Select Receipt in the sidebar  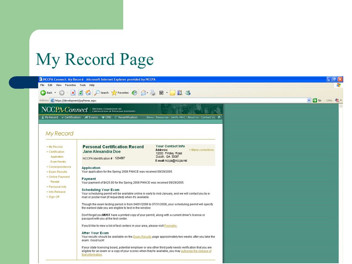tap(55, 182)
